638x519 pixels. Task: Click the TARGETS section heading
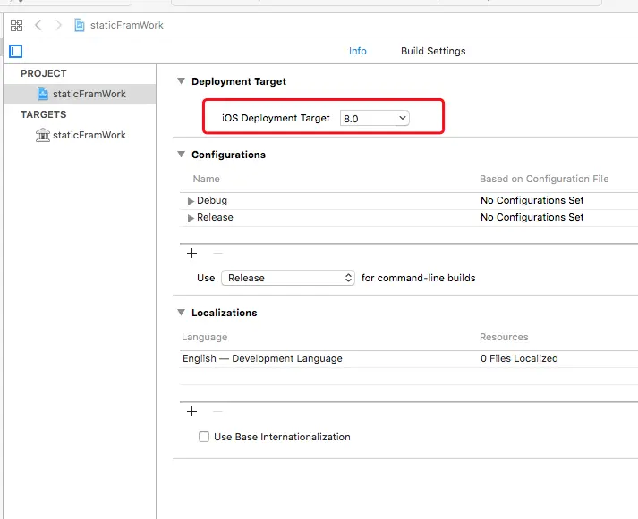point(44,114)
